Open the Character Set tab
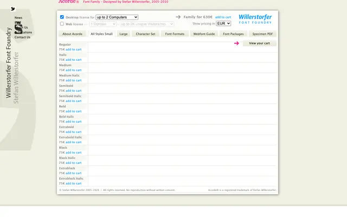 click(x=145, y=34)
